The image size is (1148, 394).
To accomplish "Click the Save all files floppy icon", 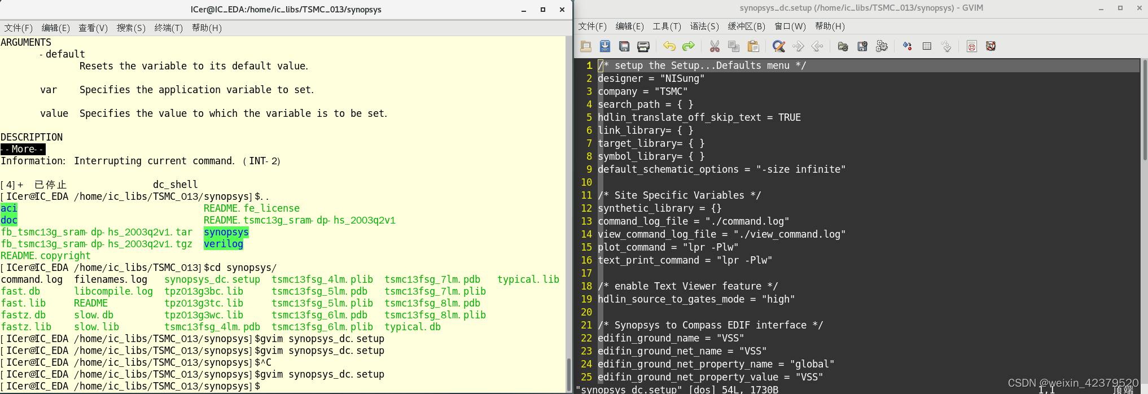I will pyautogui.click(x=624, y=46).
